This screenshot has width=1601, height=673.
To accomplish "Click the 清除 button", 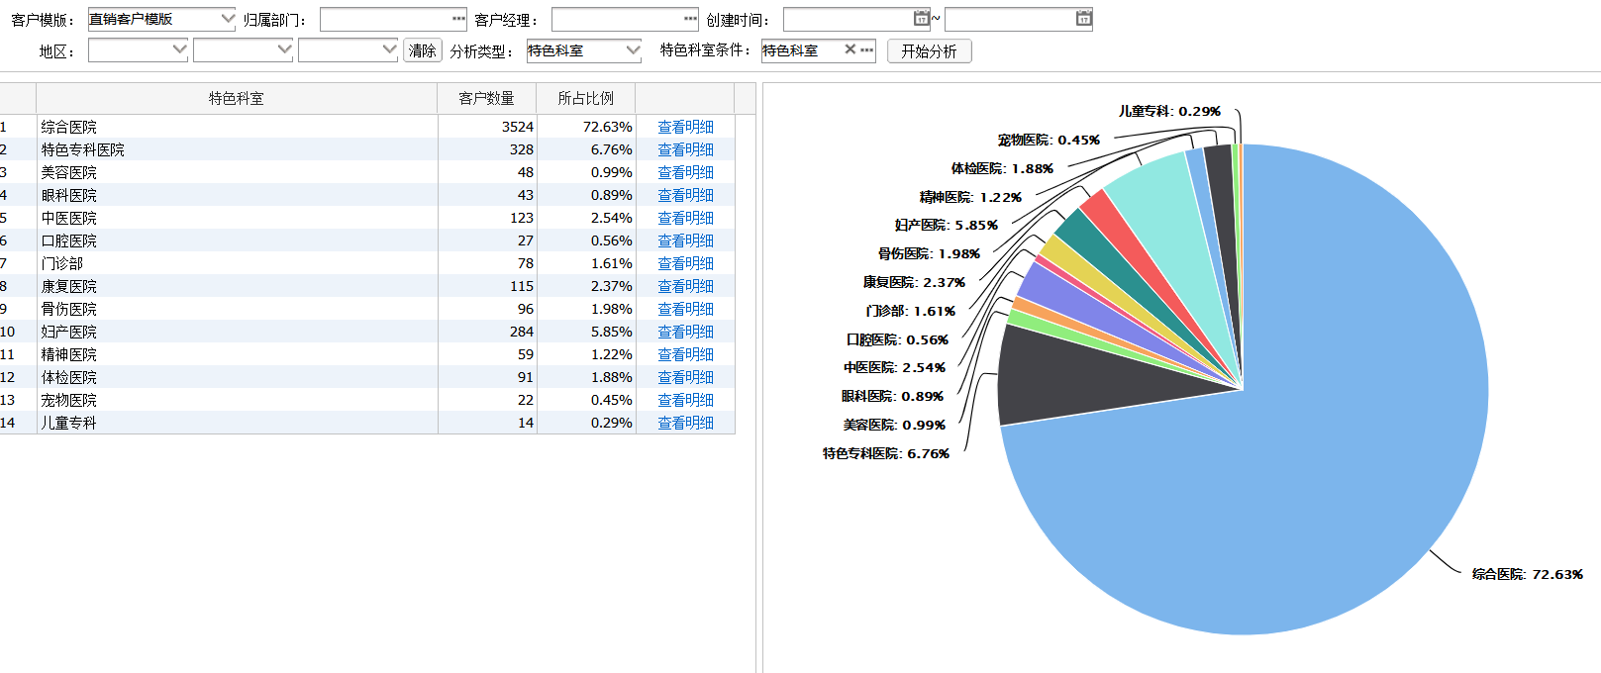I will pyautogui.click(x=423, y=50).
